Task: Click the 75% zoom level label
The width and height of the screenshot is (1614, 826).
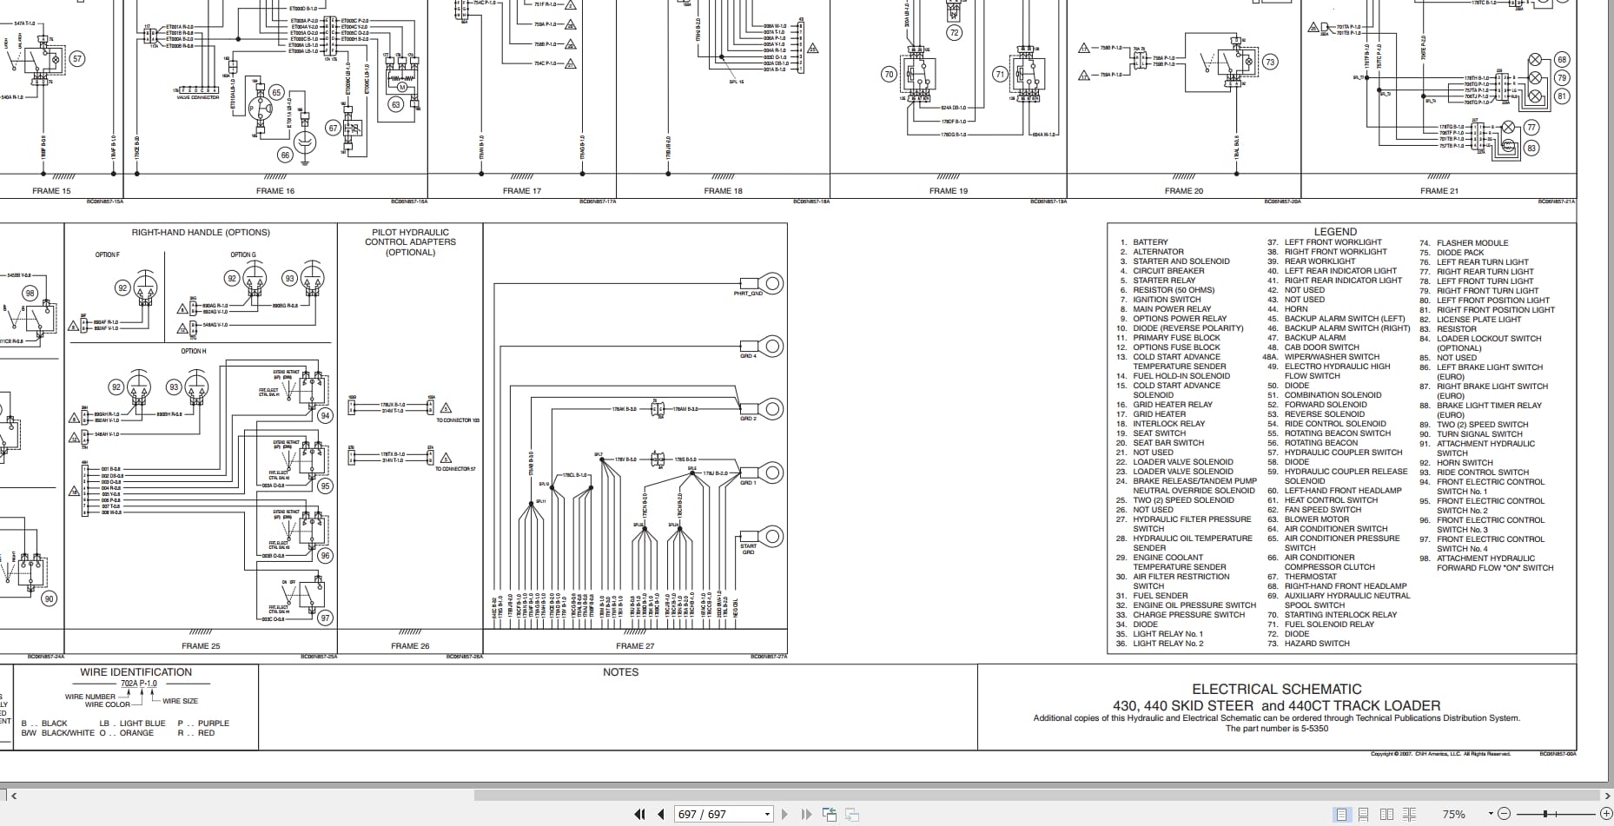Action: point(1453,814)
